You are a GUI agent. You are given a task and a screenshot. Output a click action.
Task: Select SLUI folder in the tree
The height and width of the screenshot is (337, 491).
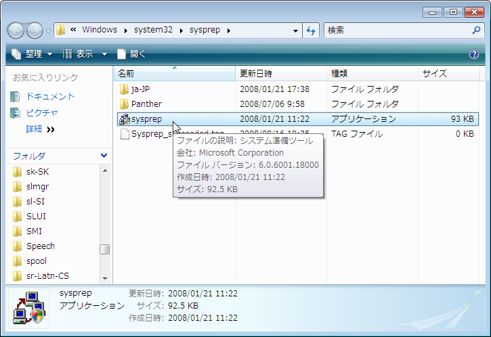click(36, 217)
